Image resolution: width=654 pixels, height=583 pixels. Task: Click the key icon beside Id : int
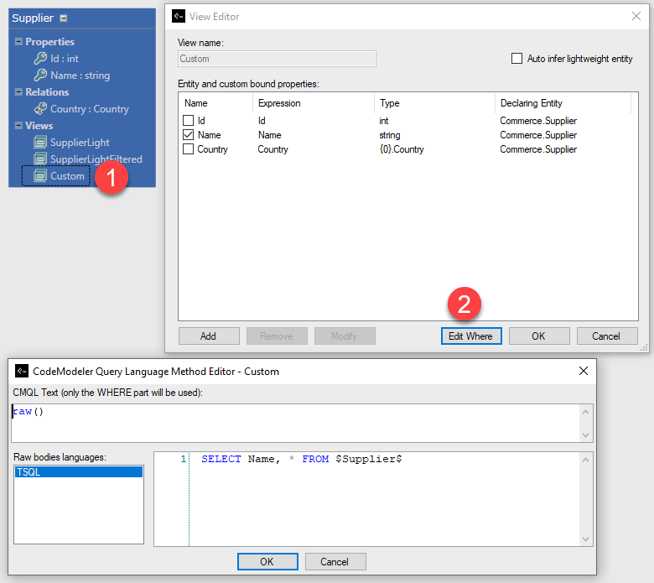(40, 59)
